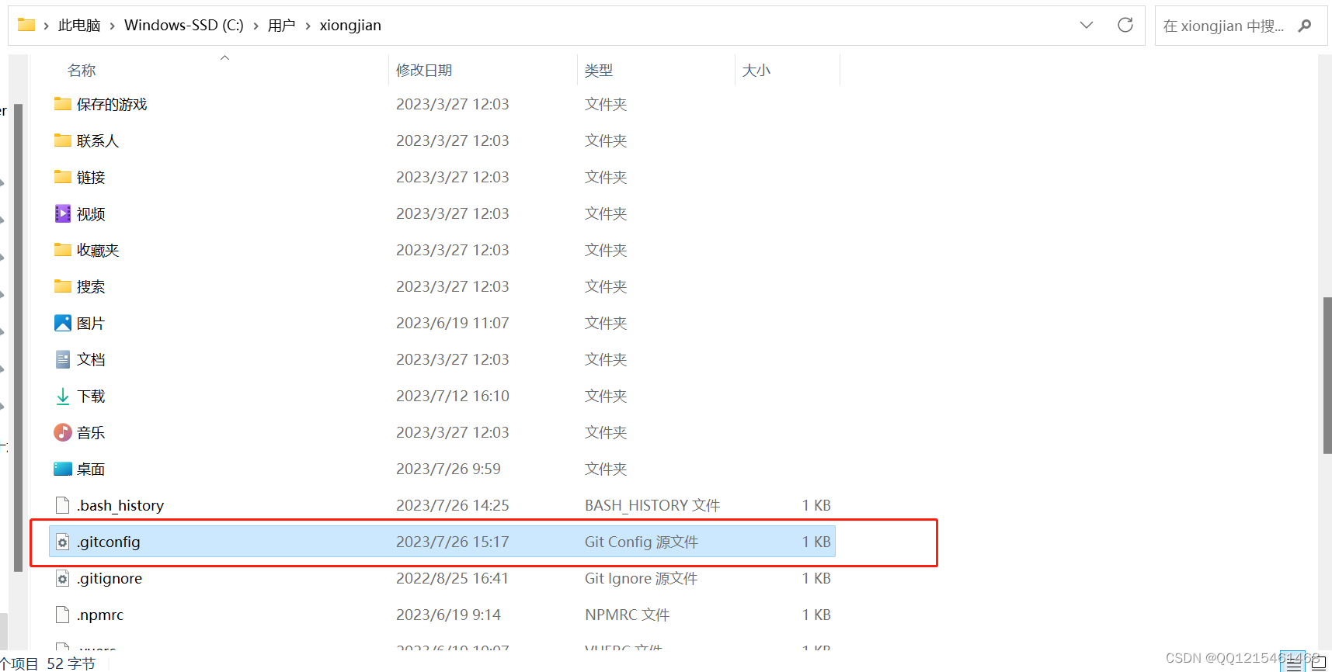
Task: Click the date 2023/7/26 9:59
Action: pyautogui.click(x=448, y=469)
